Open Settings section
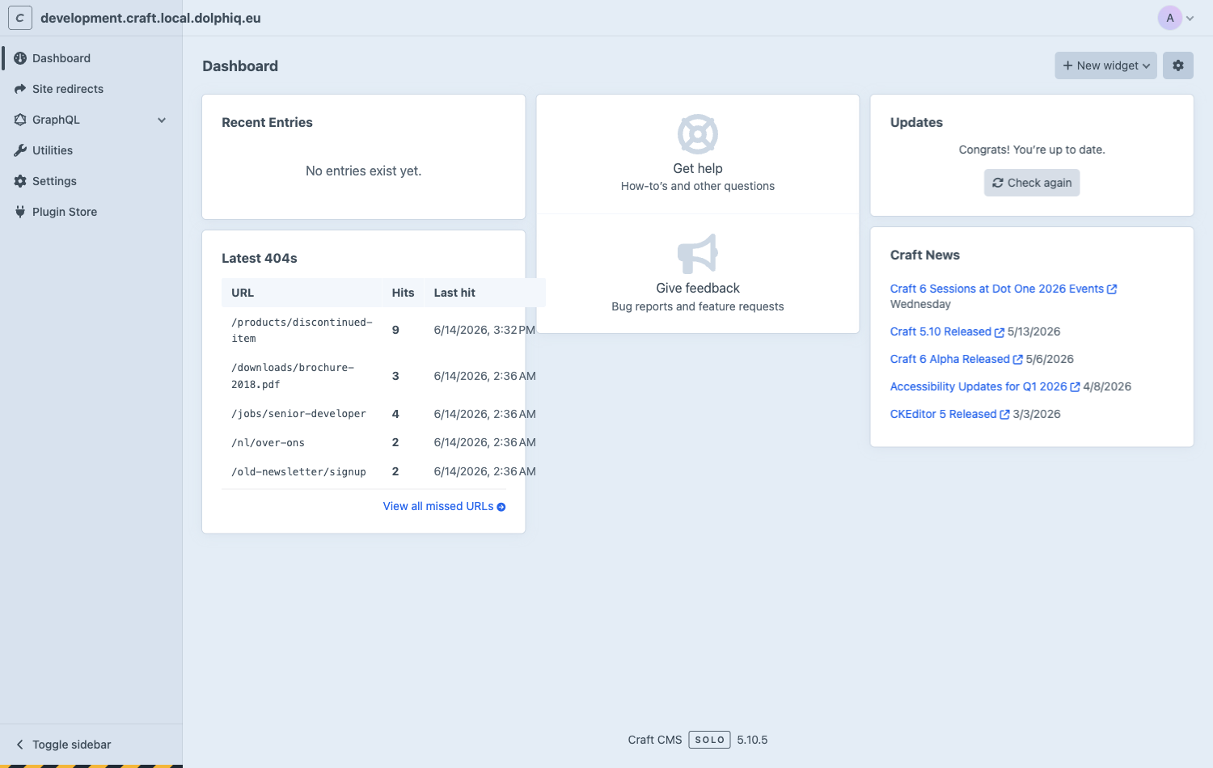 click(54, 181)
